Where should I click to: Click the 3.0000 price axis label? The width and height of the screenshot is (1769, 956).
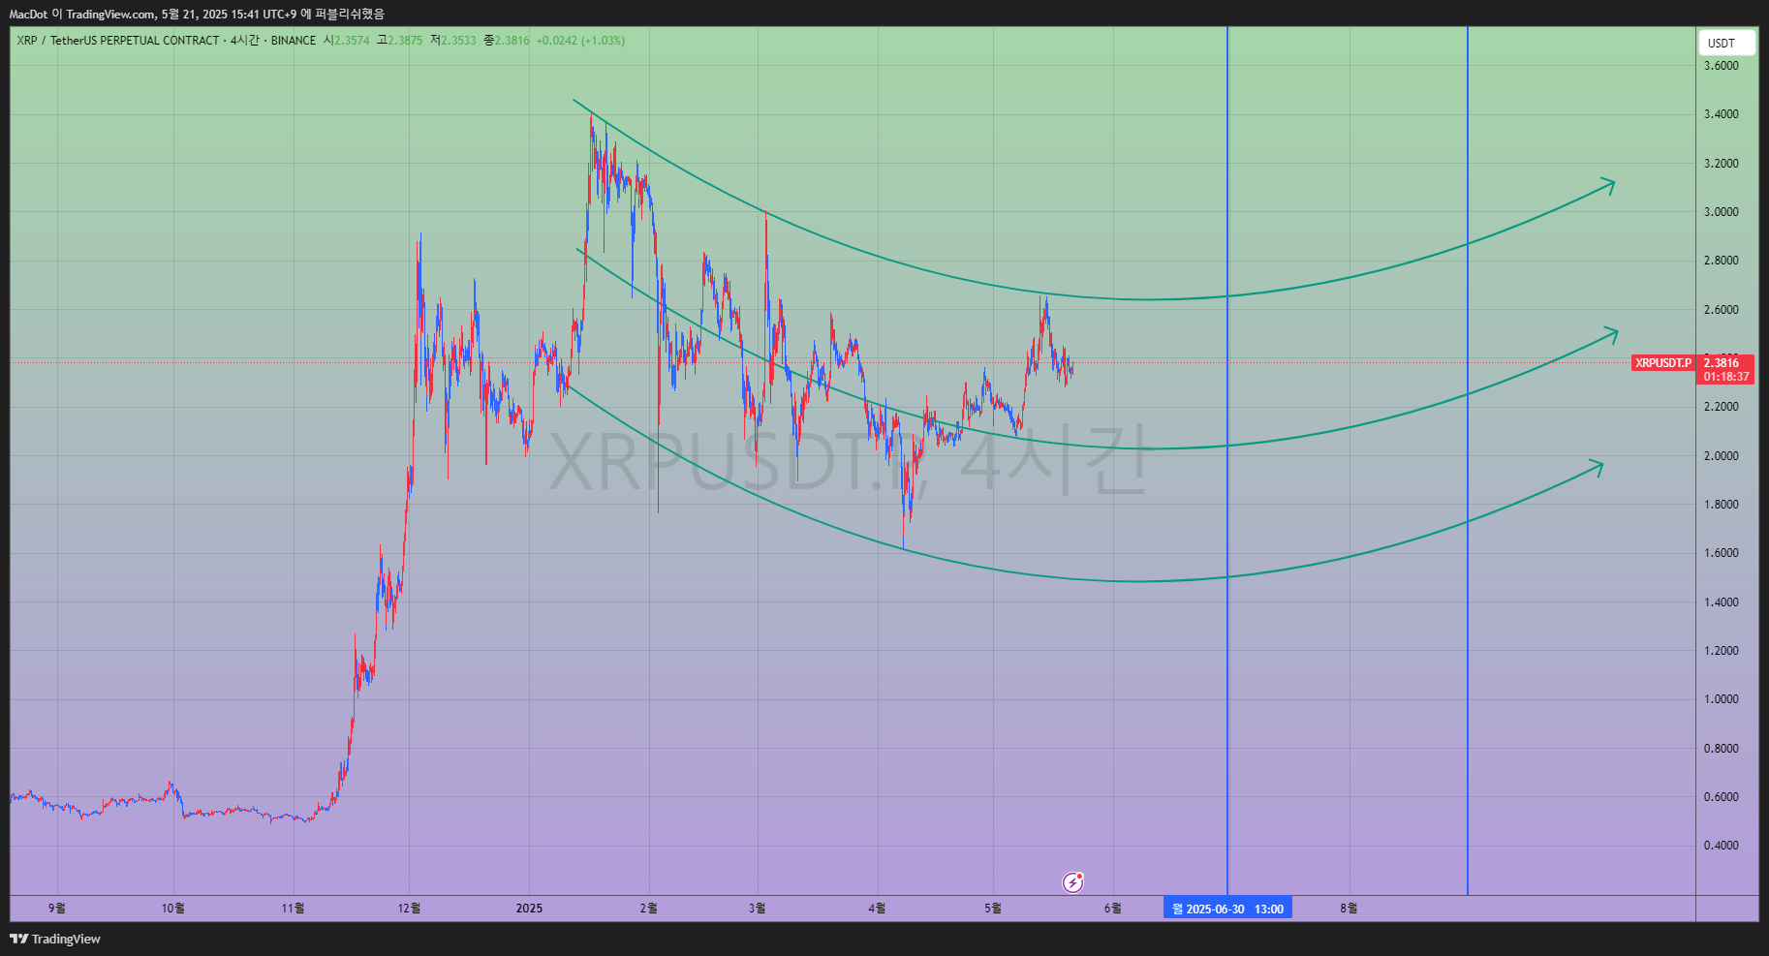coord(1722,212)
